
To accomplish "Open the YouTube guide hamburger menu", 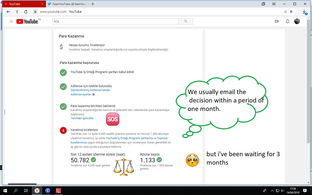I will (x=11, y=21).
